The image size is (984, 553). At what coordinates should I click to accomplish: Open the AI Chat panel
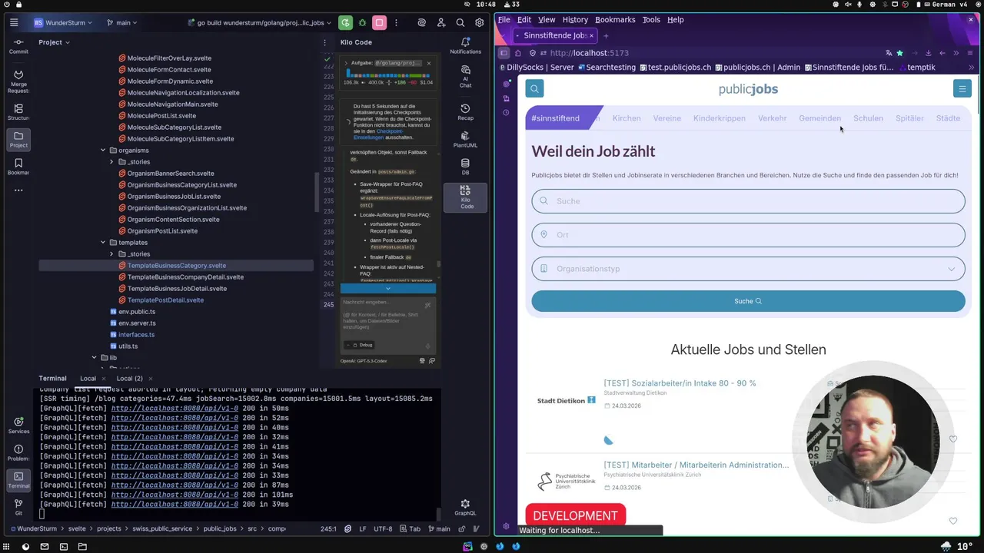click(465, 77)
